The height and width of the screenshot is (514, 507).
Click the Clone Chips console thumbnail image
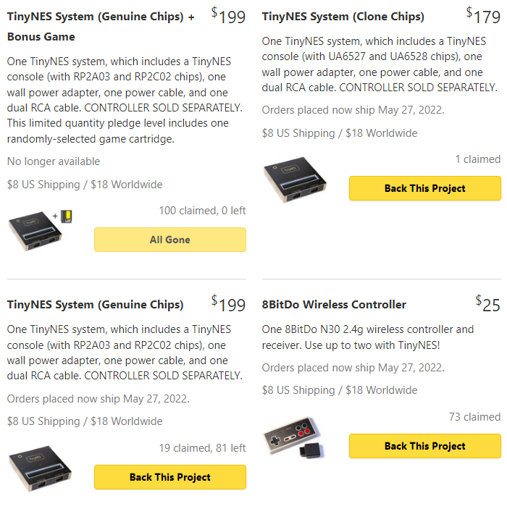click(x=294, y=180)
